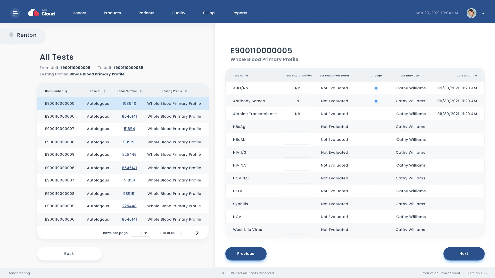The image size is (495, 278).
Task: Open the Patients menu
Action: pyautogui.click(x=146, y=13)
